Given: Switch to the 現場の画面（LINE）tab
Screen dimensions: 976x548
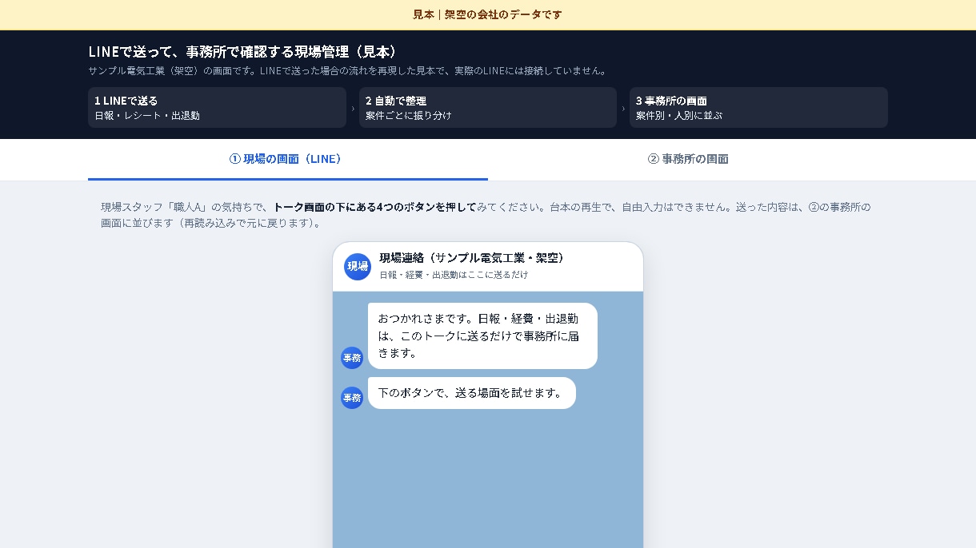Looking at the screenshot, I should 287,159.
